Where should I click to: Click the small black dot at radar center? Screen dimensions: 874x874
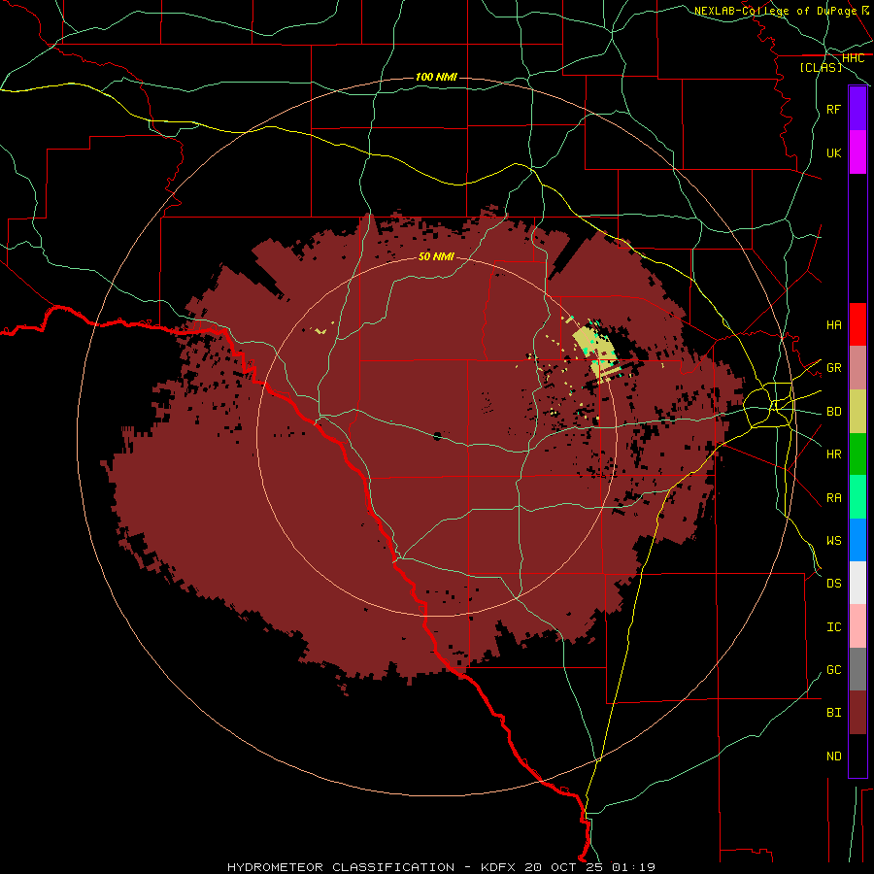(437, 436)
